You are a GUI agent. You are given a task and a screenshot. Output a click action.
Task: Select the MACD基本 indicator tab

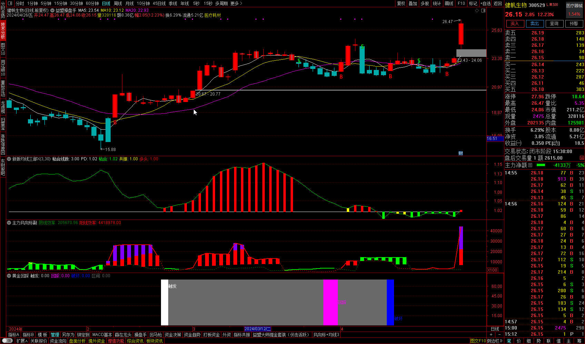102,335
